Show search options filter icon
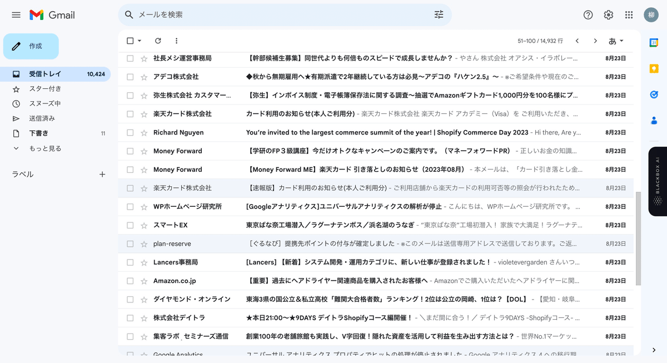 point(439,14)
